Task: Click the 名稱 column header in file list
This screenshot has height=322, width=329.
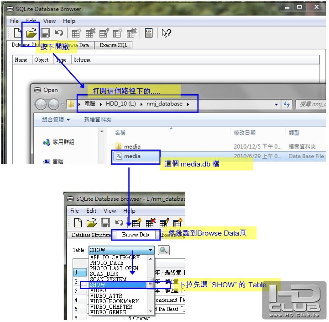Action: pyautogui.click(x=120, y=133)
